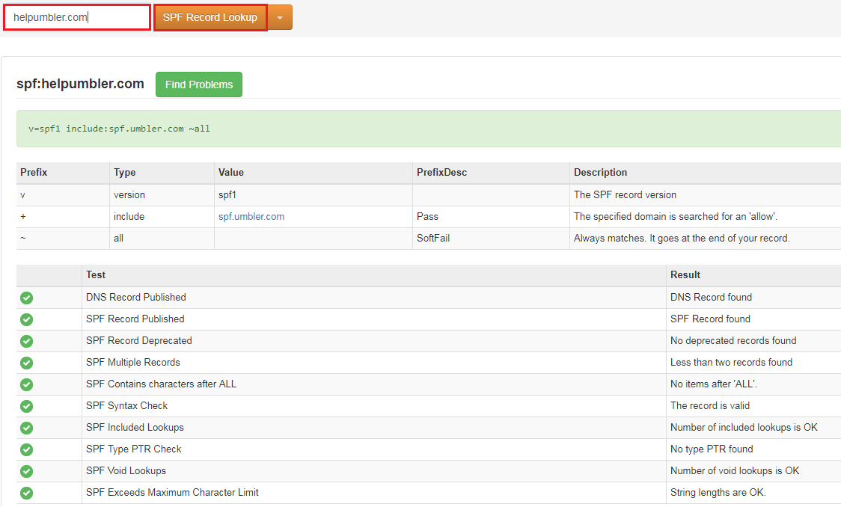Screen dimensions: 841x507
Task: Click the Test column header
Action: coord(96,275)
